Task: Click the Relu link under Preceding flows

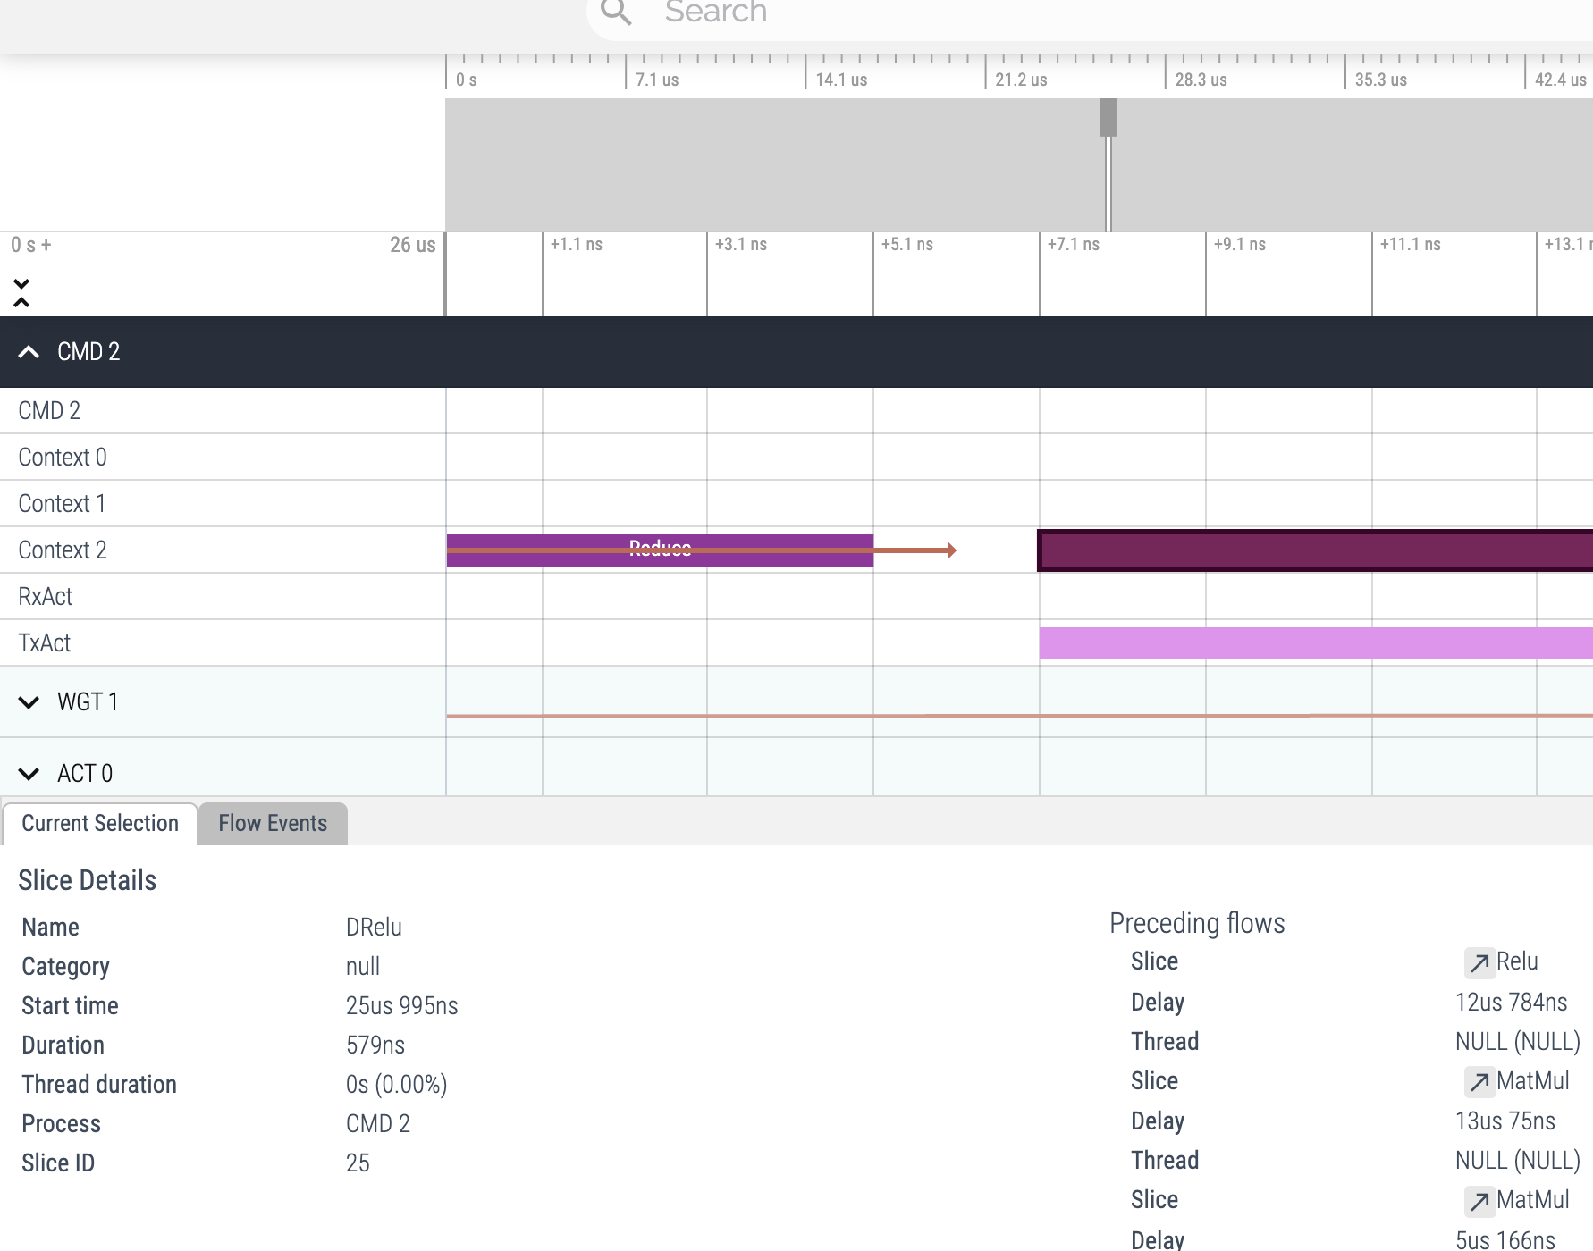Action: pyautogui.click(x=1517, y=961)
